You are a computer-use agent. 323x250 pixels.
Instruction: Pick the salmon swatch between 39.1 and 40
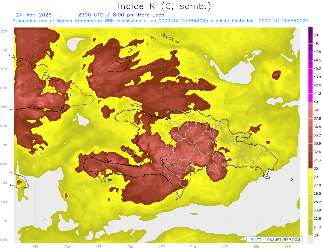(310, 106)
